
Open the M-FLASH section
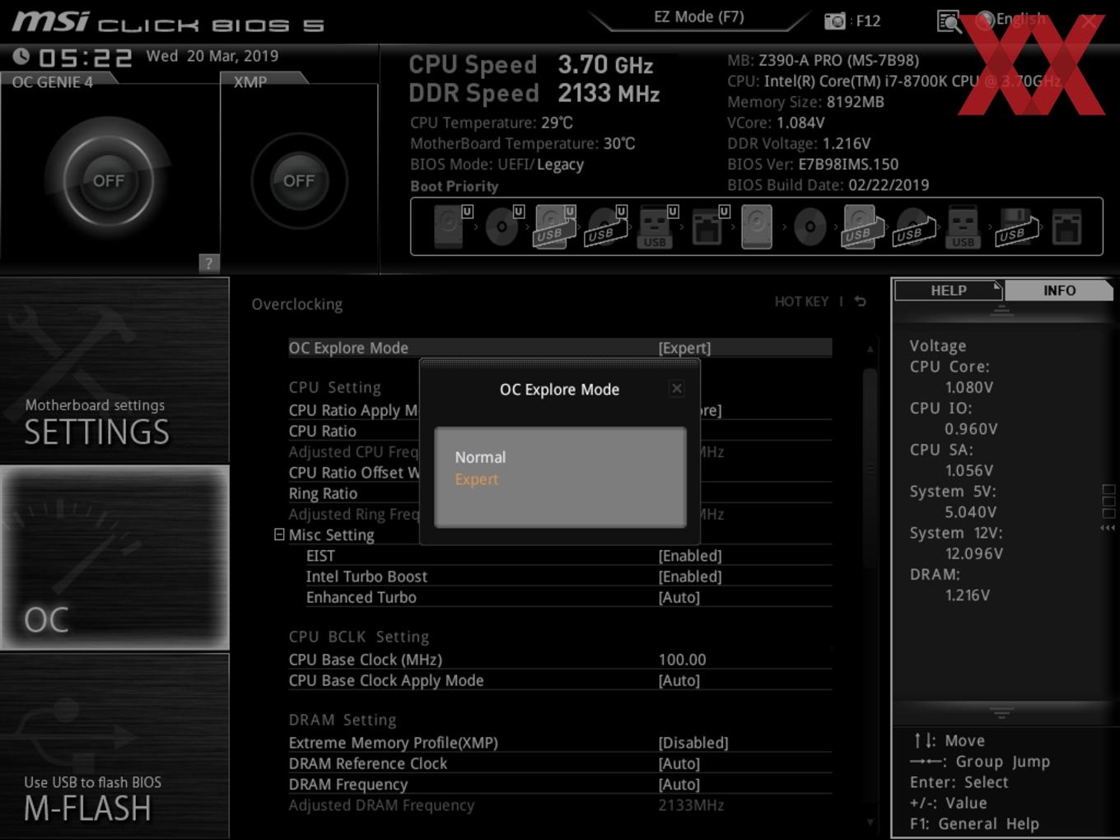(x=114, y=746)
